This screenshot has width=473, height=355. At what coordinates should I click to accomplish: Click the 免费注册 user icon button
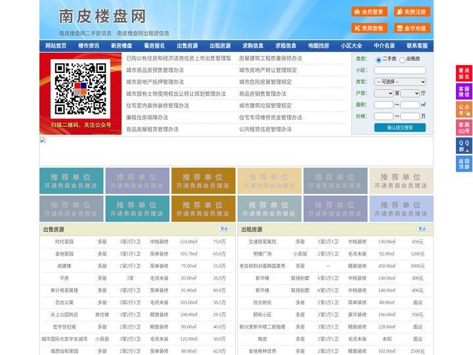click(412, 12)
